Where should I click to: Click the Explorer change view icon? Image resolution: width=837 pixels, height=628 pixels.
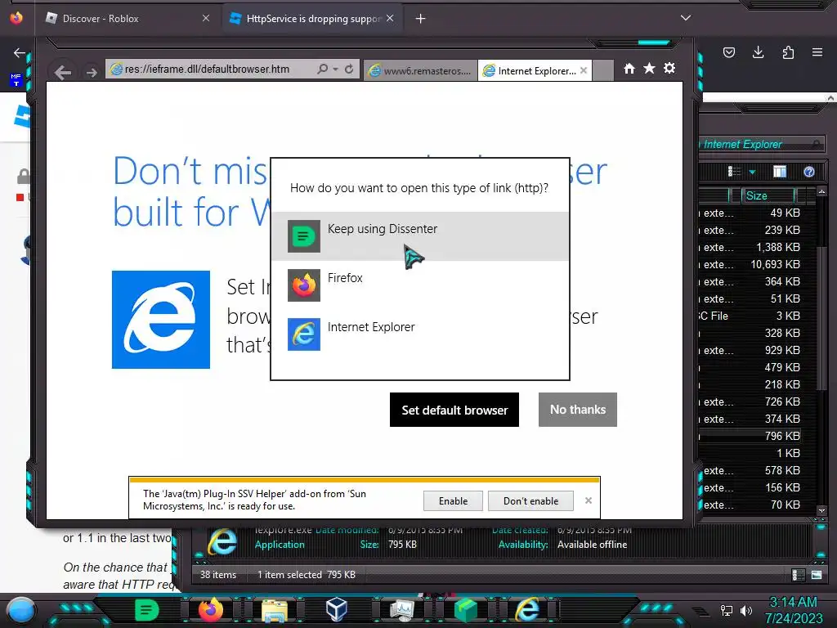coord(735,172)
